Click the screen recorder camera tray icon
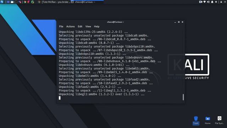 201,2
